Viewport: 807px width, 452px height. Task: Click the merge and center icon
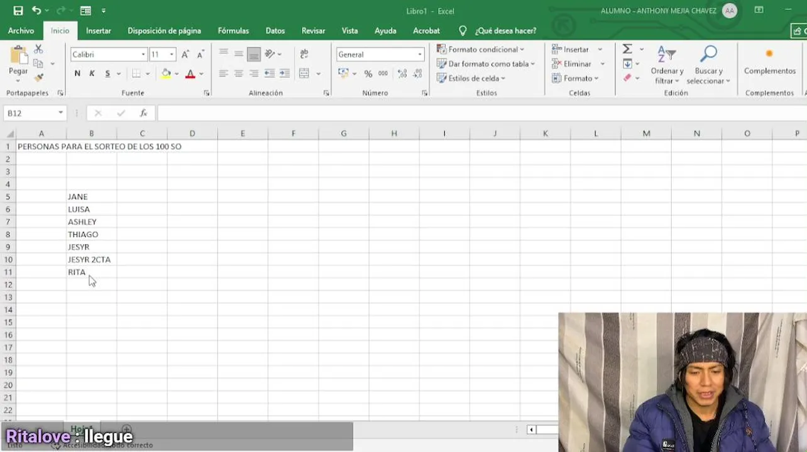click(x=304, y=73)
